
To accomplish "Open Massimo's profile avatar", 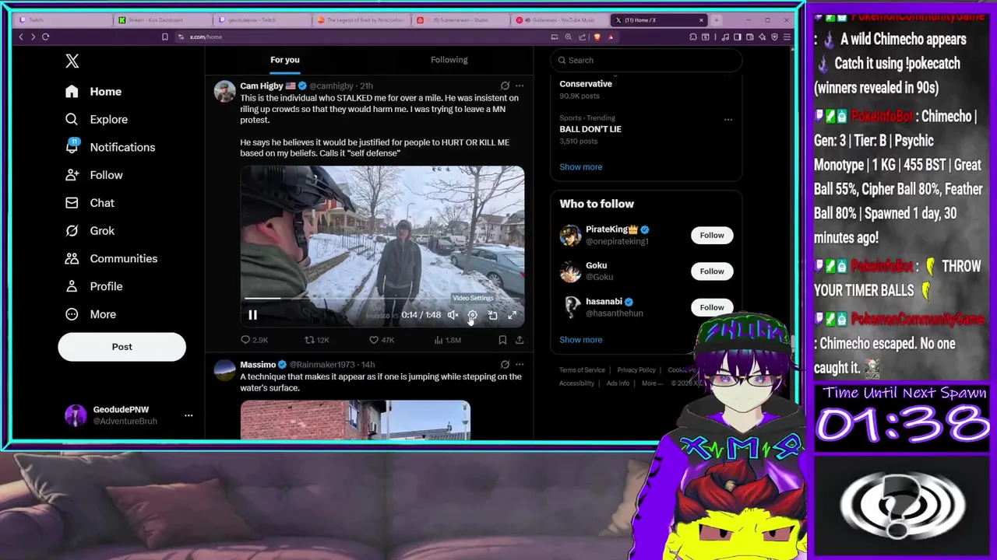I will tap(225, 370).
